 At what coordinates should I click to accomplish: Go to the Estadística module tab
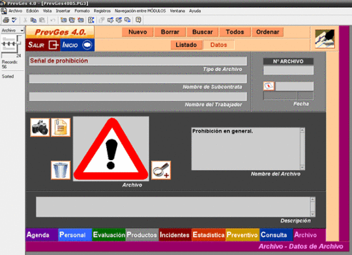point(209,235)
